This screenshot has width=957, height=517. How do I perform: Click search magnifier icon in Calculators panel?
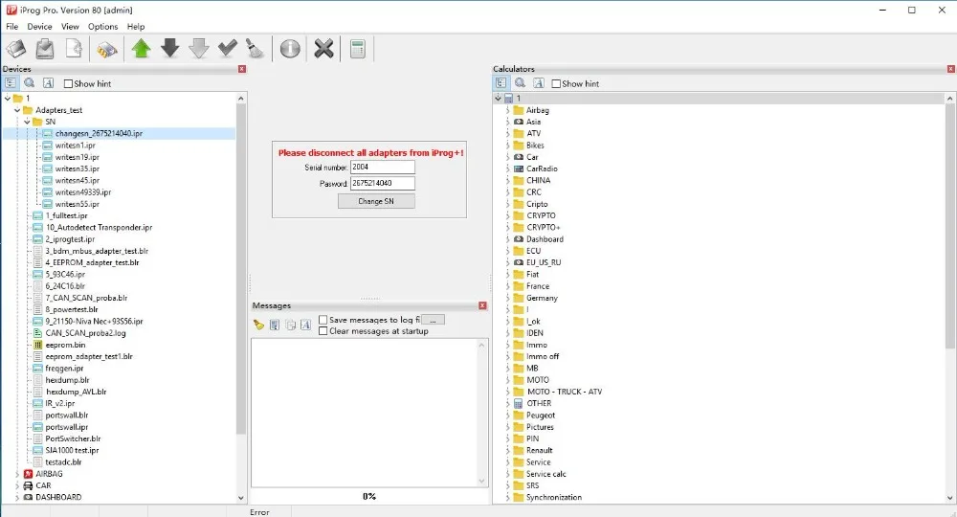(x=520, y=83)
